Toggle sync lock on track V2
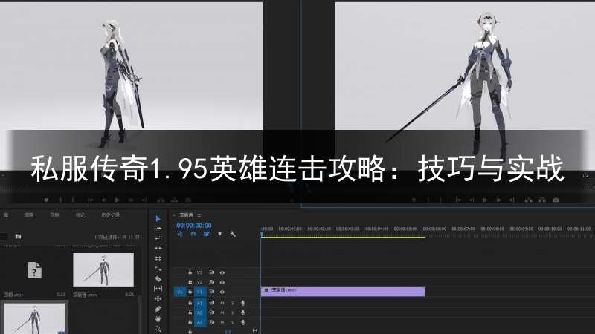The image size is (595, 334). 212,282
